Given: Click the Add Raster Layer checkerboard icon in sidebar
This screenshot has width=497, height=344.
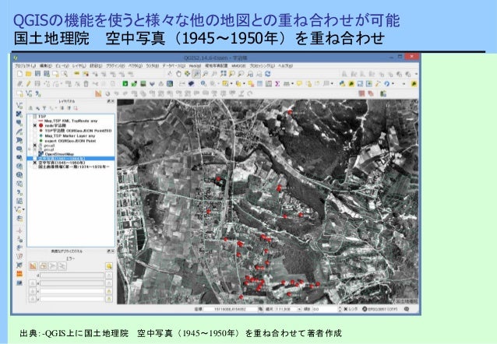Looking at the screenshot, I should (x=19, y=114).
